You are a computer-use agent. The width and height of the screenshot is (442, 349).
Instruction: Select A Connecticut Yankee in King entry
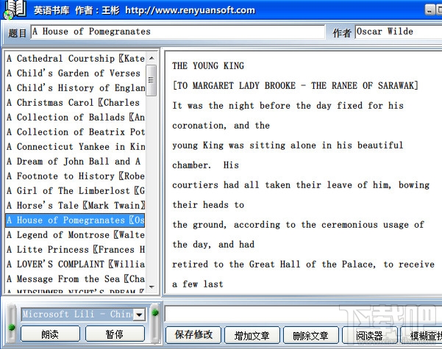(76, 146)
